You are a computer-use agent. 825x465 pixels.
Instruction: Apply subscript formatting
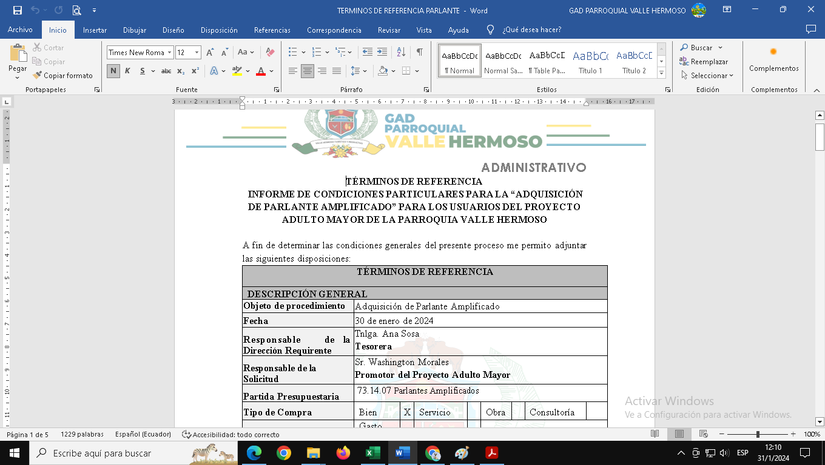pyautogui.click(x=181, y=71)
